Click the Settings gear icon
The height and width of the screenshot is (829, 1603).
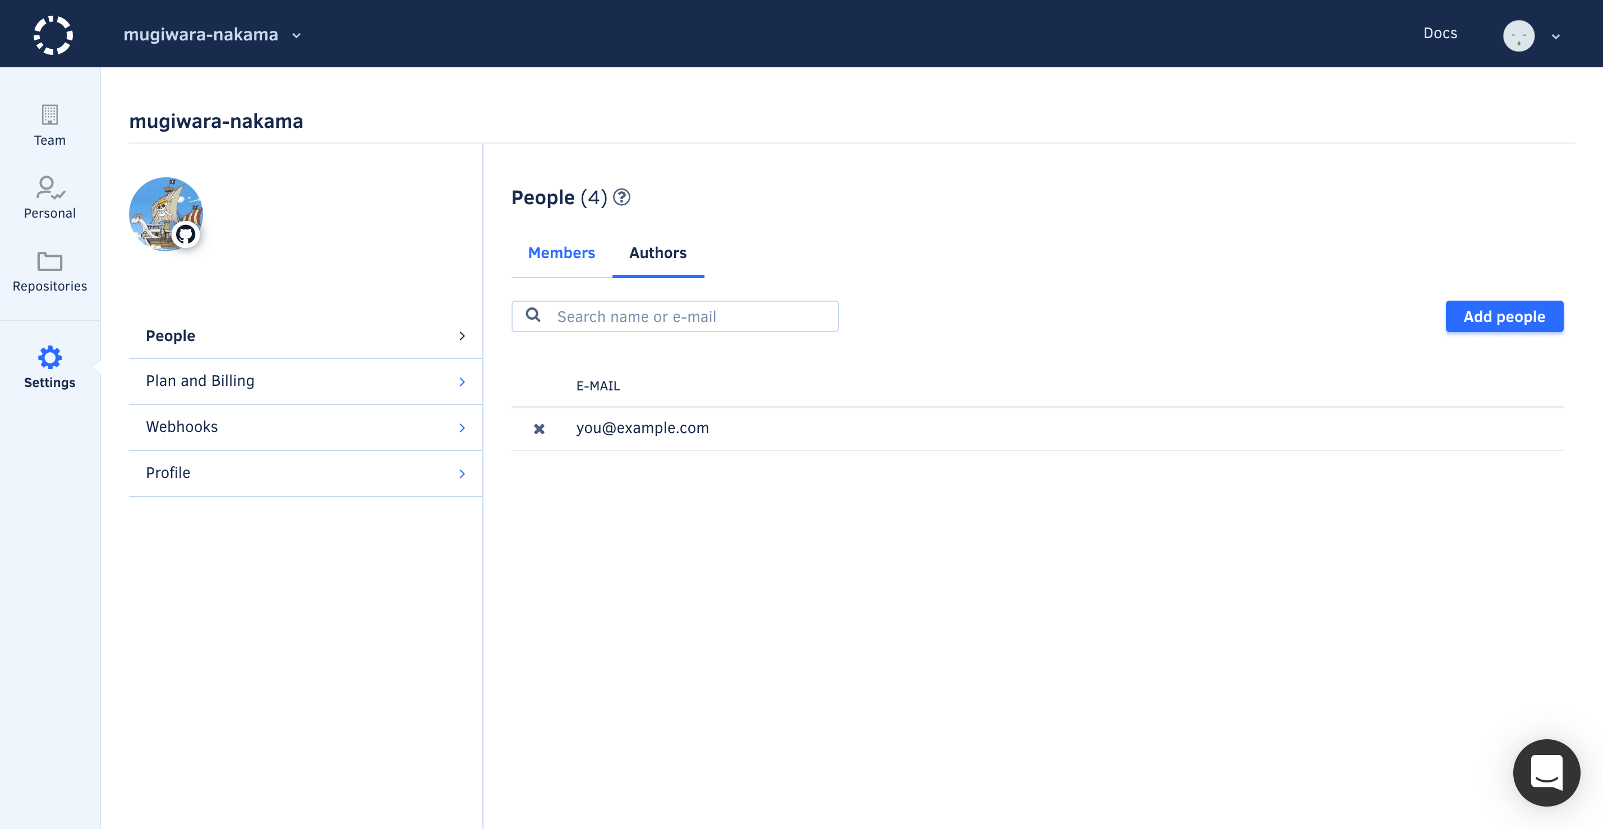(x=50, y=358)
